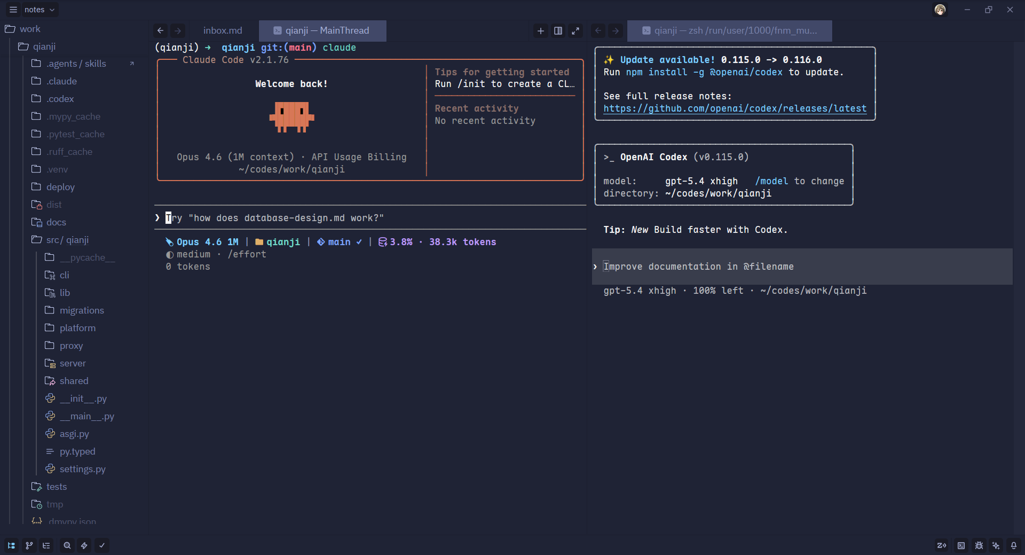Open project search magnifier icon
Image resolution: width=1025 pixels, height=555 pixels.
point(67,545)
